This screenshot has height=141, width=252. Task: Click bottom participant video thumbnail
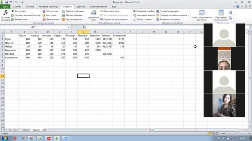click(224, 105)
